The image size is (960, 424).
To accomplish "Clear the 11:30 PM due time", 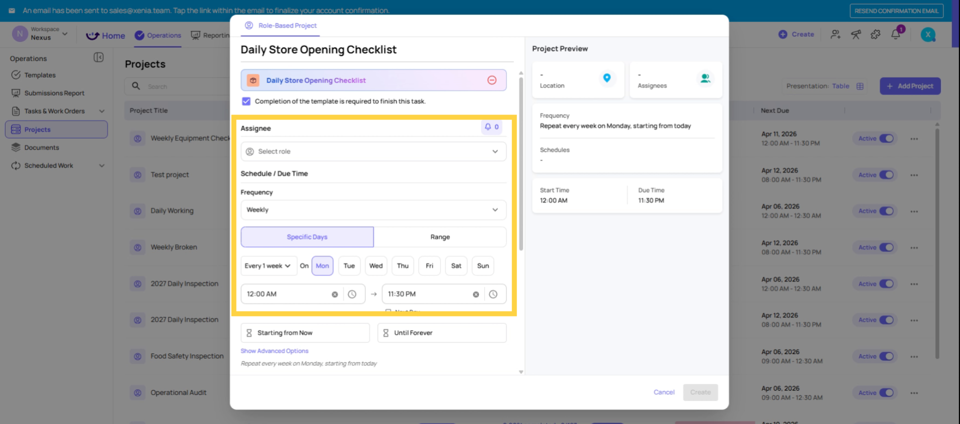I will (475, 294).
